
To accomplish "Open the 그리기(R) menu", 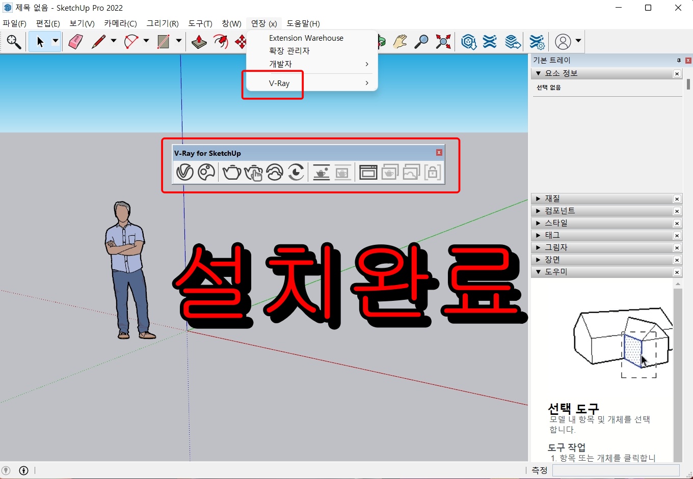I will 163,23.
